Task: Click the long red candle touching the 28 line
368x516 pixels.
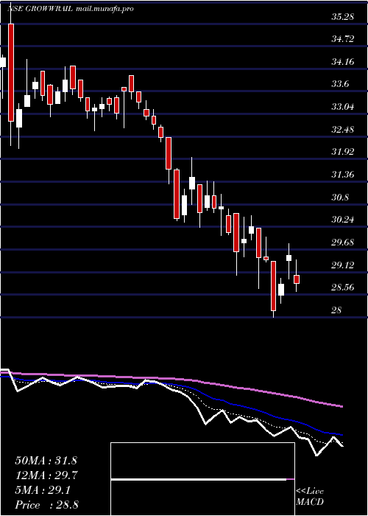Action: (273, 286)
